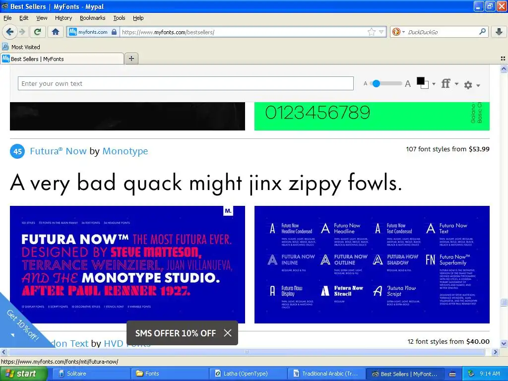This screenshot has height=381, width=508.
Task: Open the Windows start menu
Action: pos(24,374)
